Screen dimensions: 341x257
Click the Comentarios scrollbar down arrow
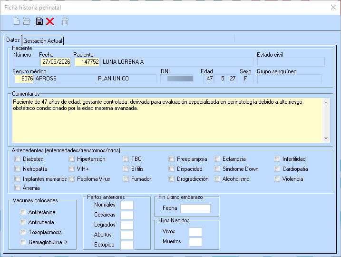tap(326, 138)
